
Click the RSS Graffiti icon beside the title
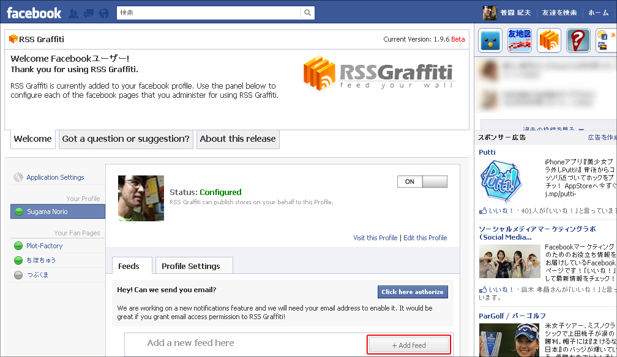point(13,39)
